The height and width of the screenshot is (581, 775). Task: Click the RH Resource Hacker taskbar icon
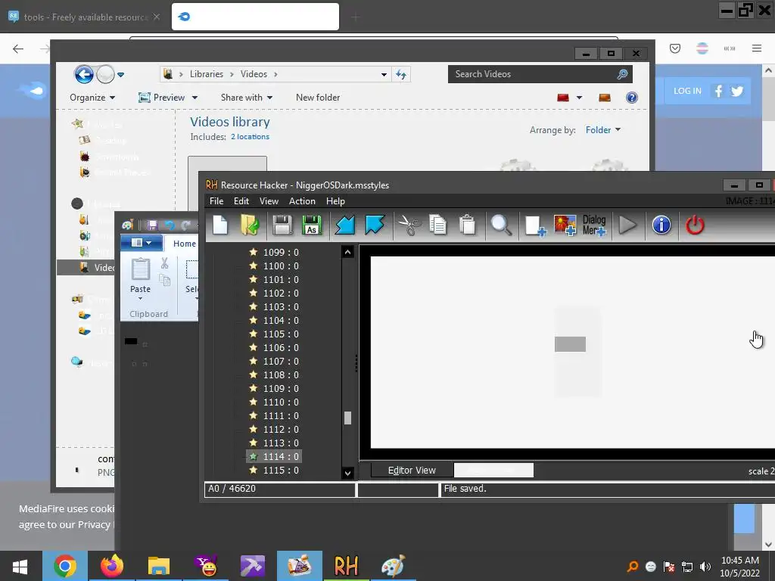tap(346, 566)
